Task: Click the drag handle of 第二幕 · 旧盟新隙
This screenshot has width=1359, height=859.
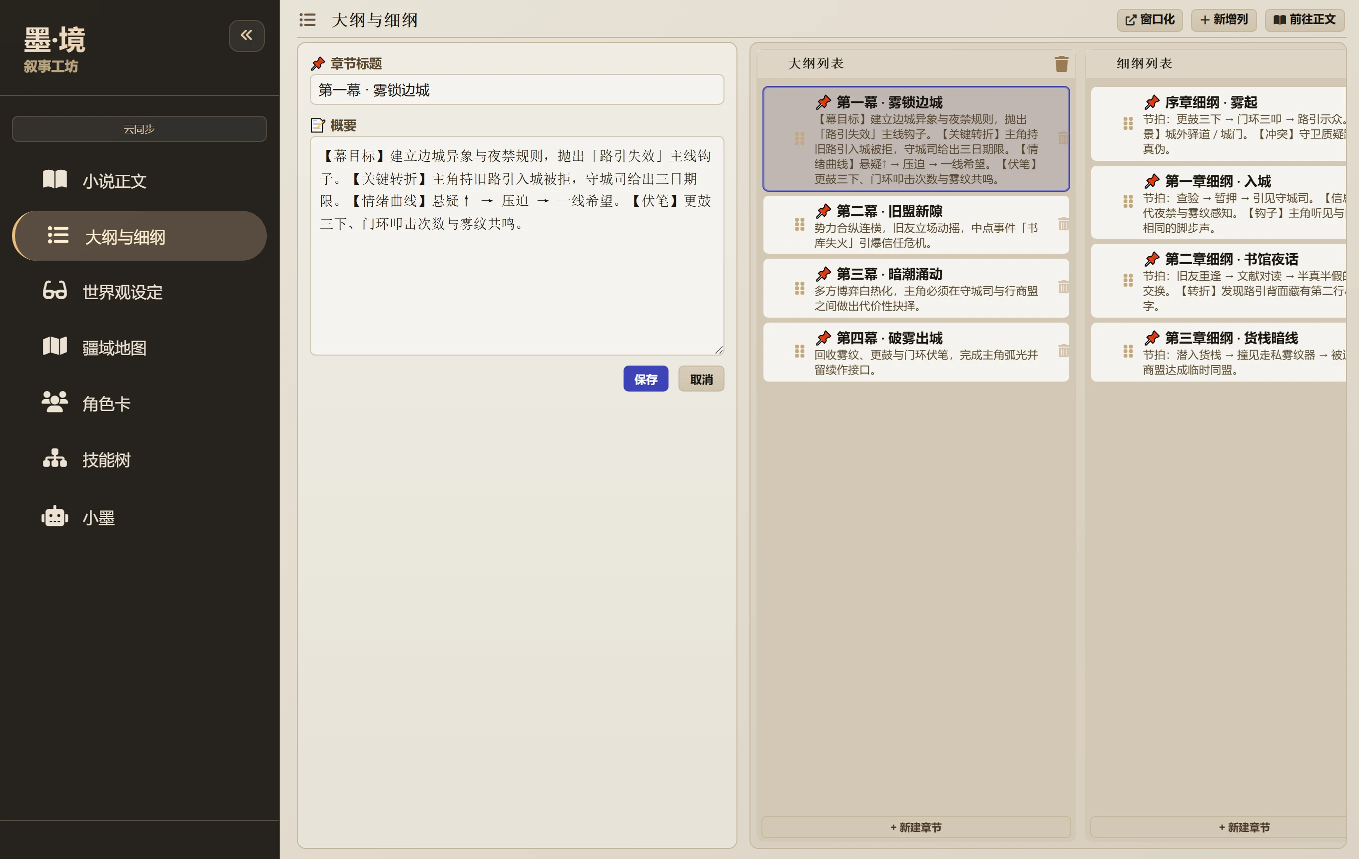Action: 799,224
